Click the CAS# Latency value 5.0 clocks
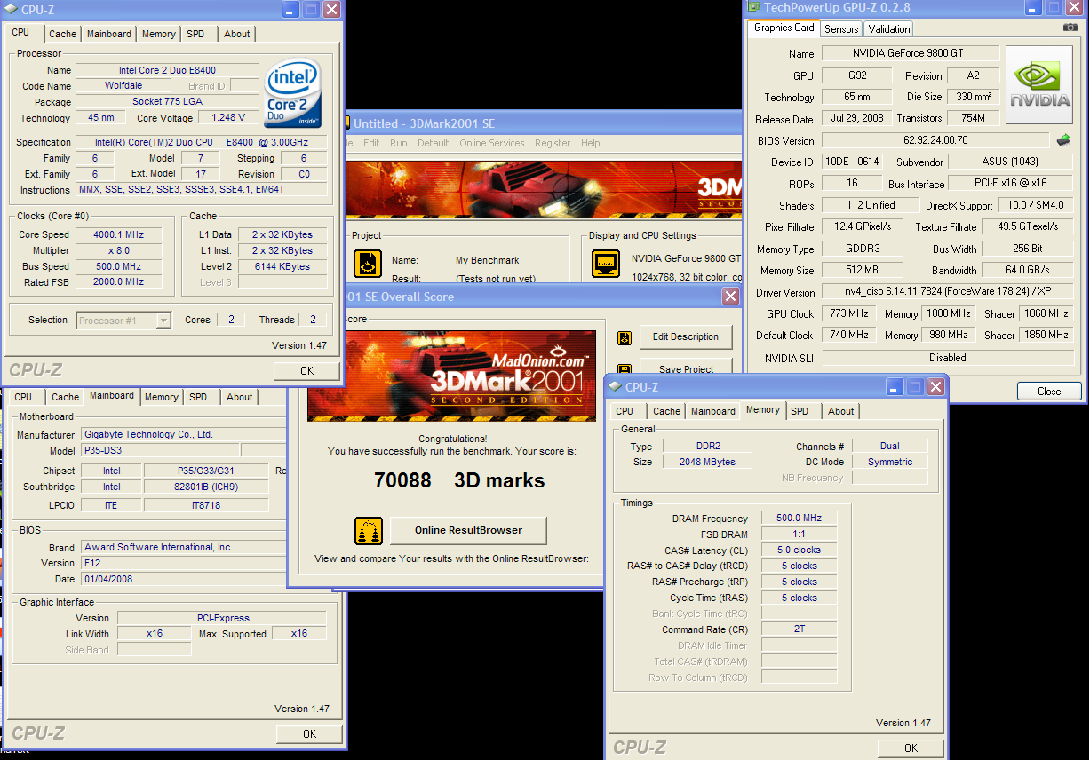1090x760 pixels. (799, 550)
